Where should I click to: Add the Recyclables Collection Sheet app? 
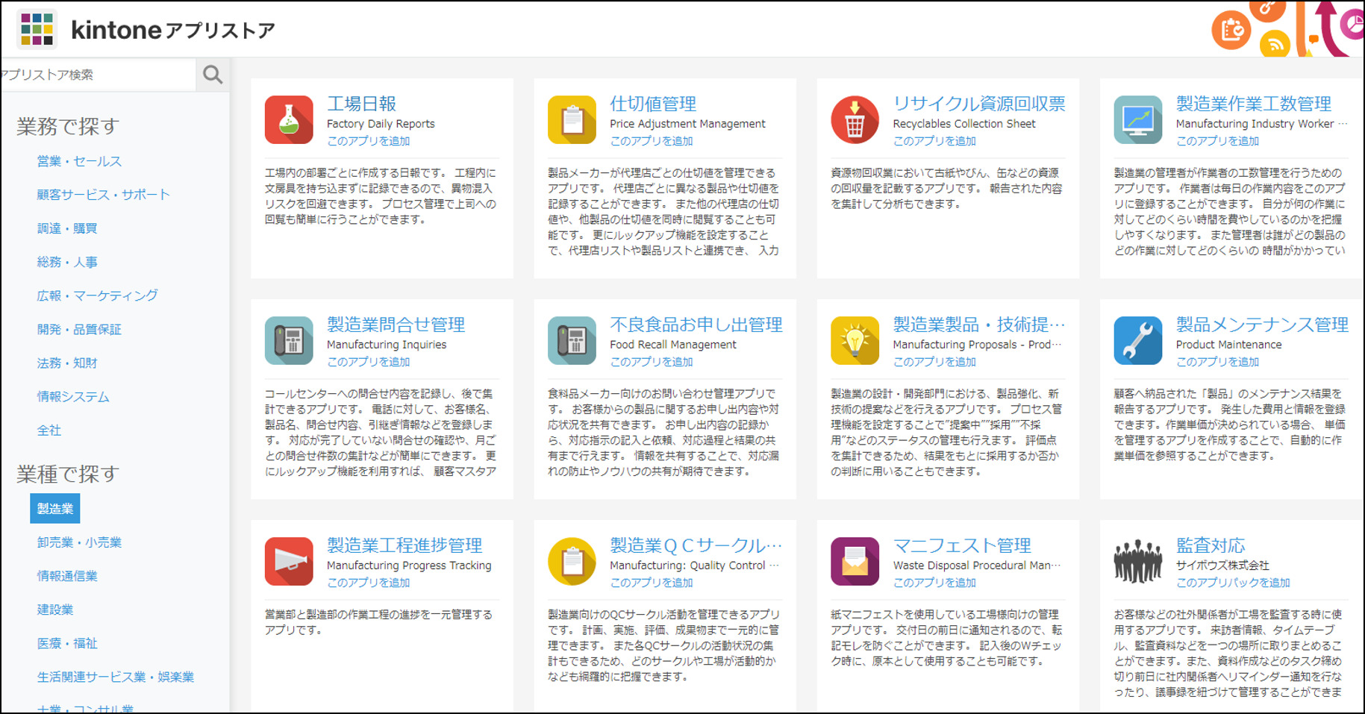point(934,141)
